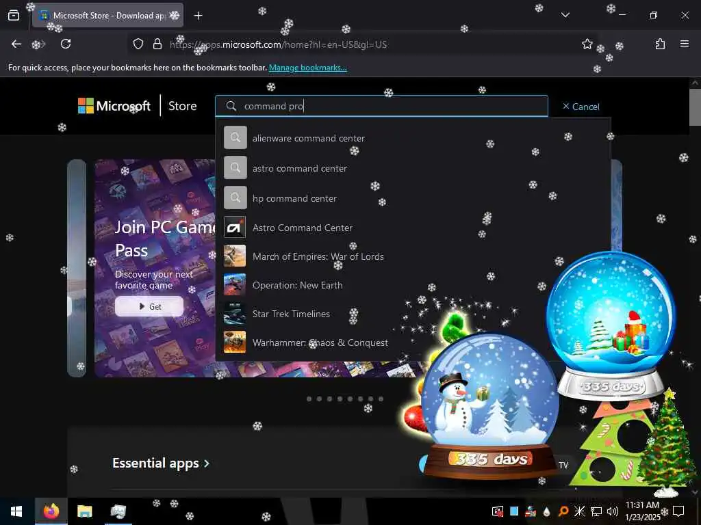Select the first carousel pagination dot

click(309, 399)
